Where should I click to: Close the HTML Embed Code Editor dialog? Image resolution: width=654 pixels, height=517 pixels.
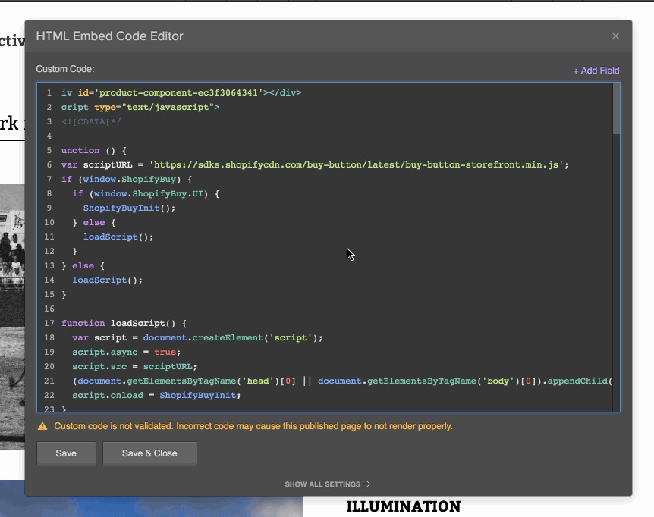(615, 36)
